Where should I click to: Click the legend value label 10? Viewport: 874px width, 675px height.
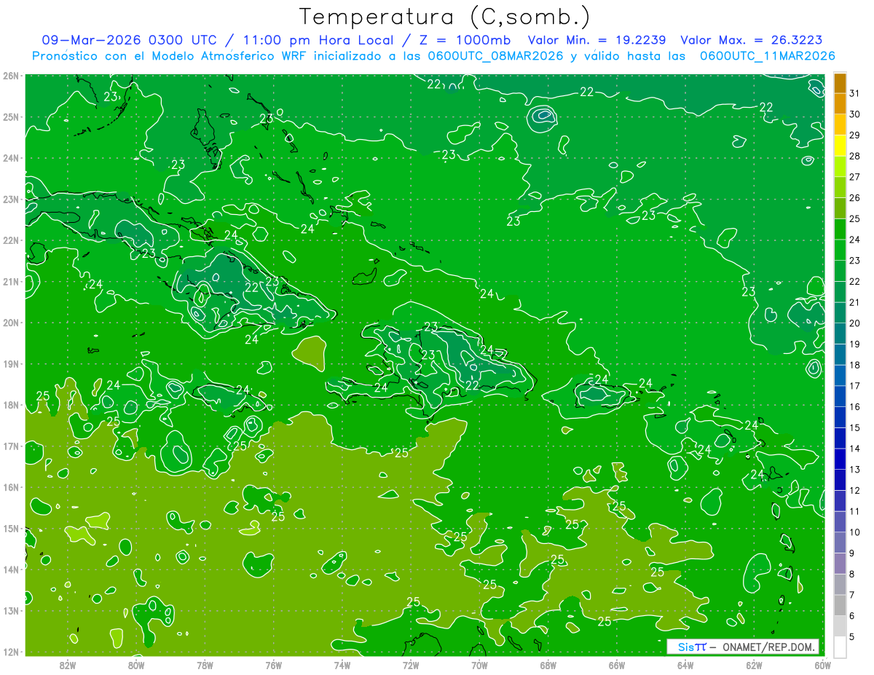(x=854, y=532)
